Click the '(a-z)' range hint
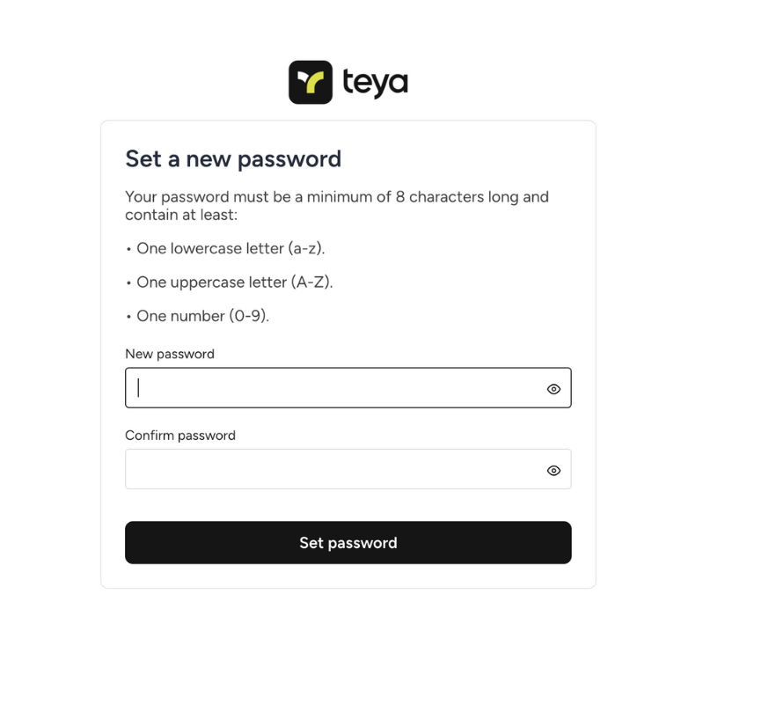769x704 pixels. click(x=306, y=249)
